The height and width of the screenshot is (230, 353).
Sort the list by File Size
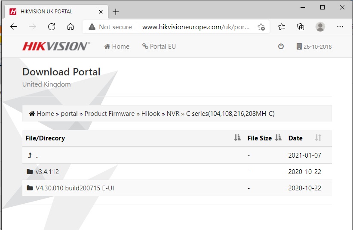pyautogui.click(x=278, y=138)
